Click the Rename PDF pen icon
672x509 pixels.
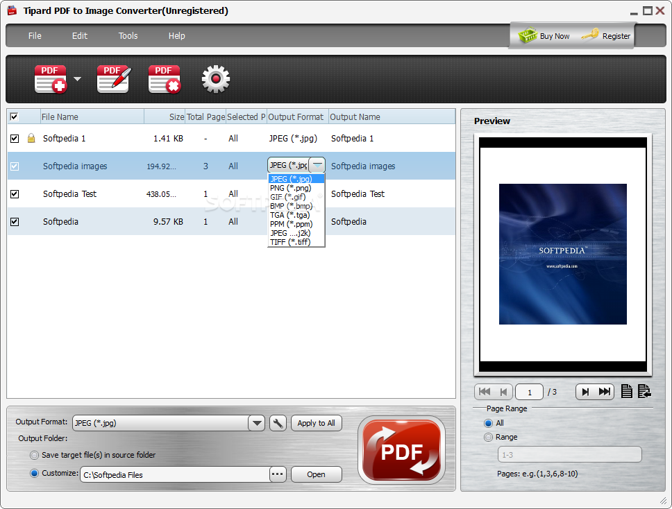pyautogui.click(x=114, y=79)
